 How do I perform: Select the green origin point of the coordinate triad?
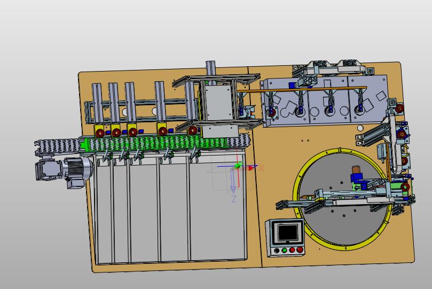(238, 166)
